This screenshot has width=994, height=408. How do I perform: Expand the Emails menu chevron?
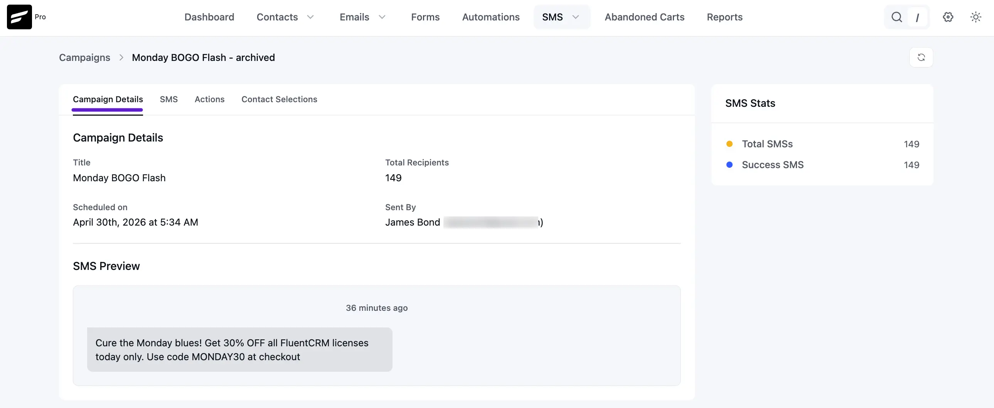382,17
